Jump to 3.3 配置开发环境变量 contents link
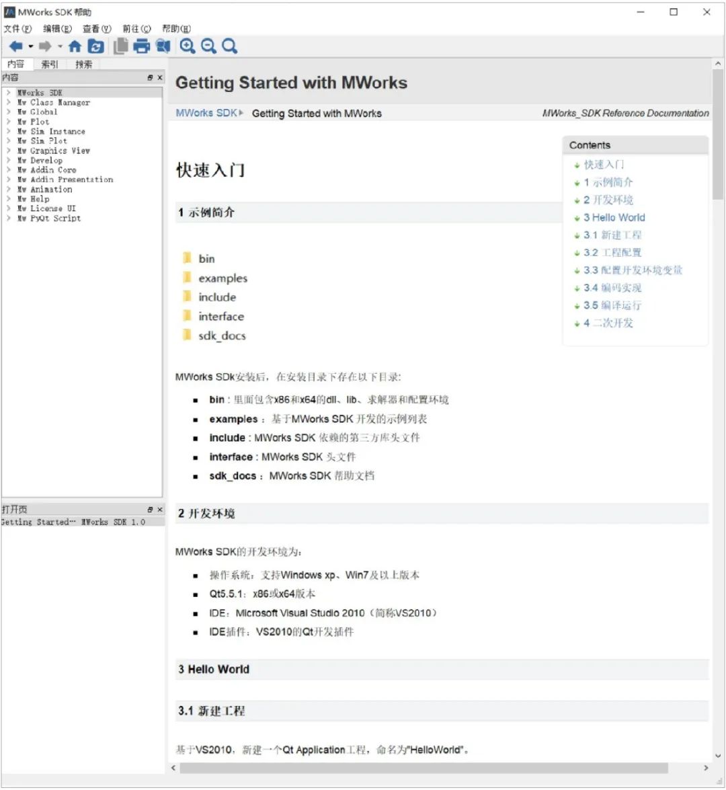 (x=633, y=270)
